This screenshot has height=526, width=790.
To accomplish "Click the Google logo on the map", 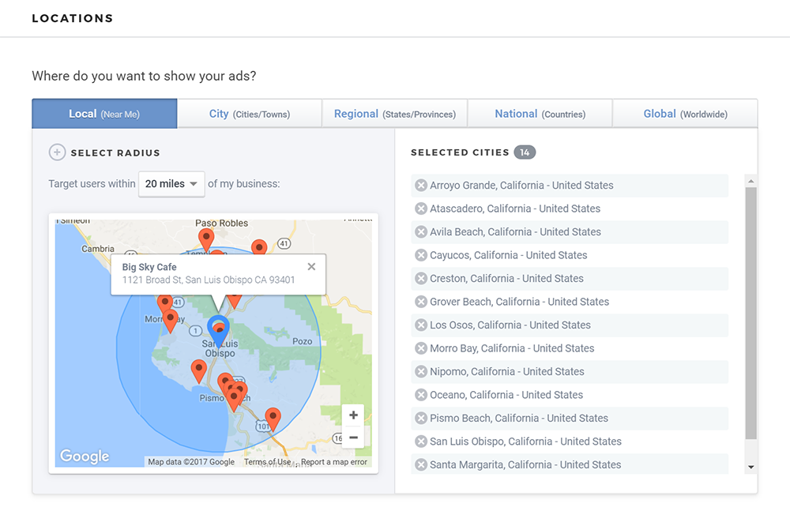I will coord(84,456).
